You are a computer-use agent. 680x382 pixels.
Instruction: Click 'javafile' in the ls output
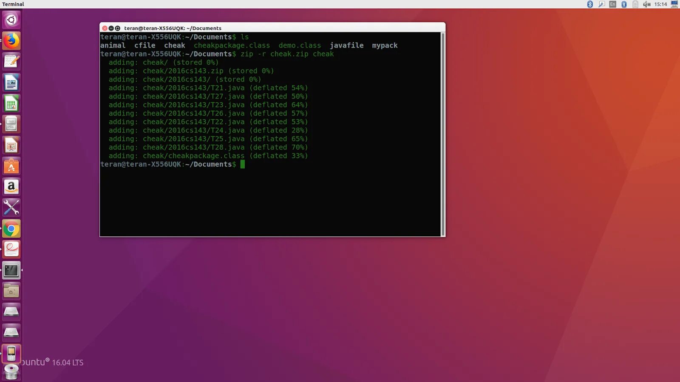coord(347,45)
